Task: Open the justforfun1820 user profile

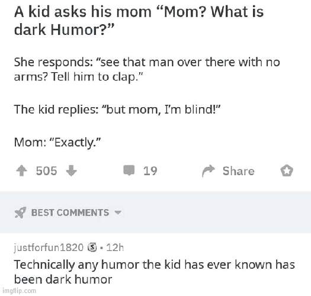Action: click(x=49, y=247)
